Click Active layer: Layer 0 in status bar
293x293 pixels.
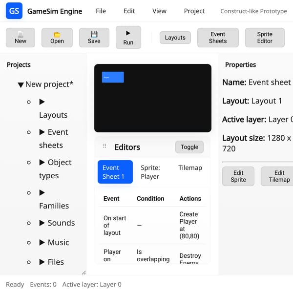92,284
